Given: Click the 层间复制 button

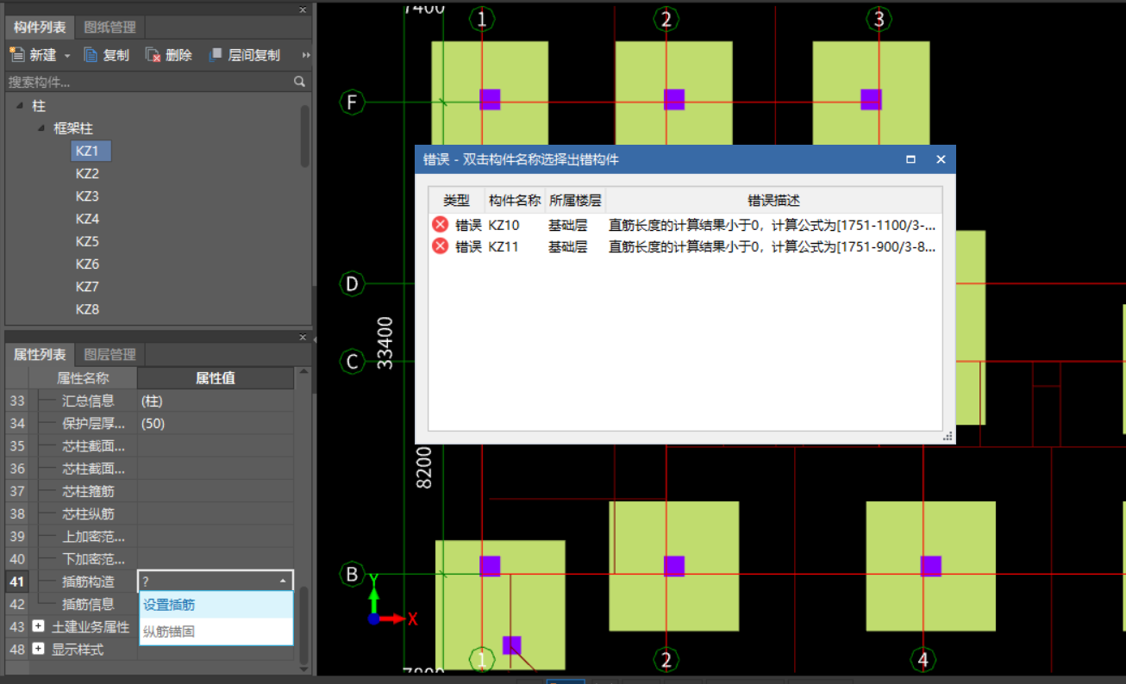Looking at the screenshot, I should [244, 55].
